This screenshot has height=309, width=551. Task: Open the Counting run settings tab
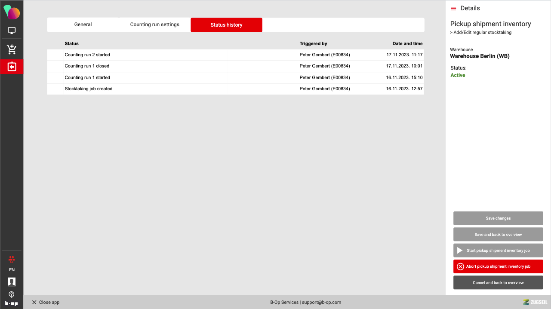pos(155,24)
